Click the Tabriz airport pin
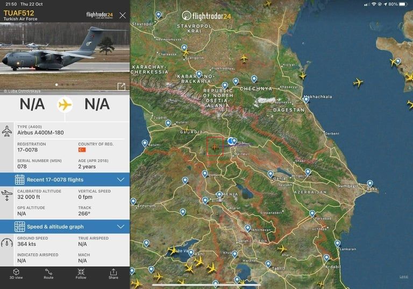The height and width of the screenshot is (289, 413). [x=268, y=264]
